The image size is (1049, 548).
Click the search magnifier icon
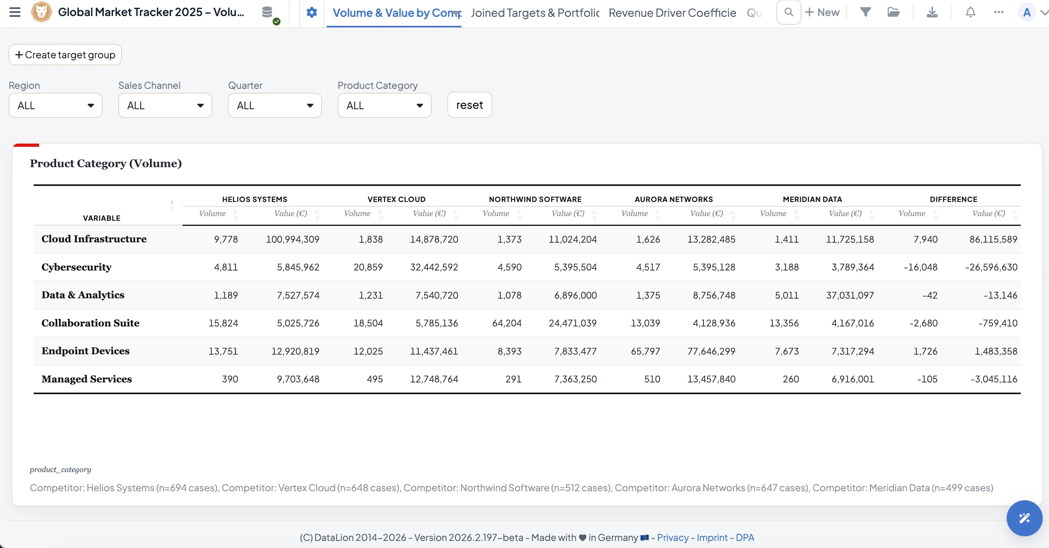(789, 12)
